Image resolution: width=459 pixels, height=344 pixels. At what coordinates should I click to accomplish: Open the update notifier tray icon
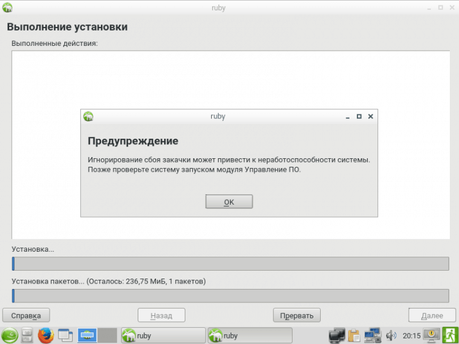tap(432, 335)
